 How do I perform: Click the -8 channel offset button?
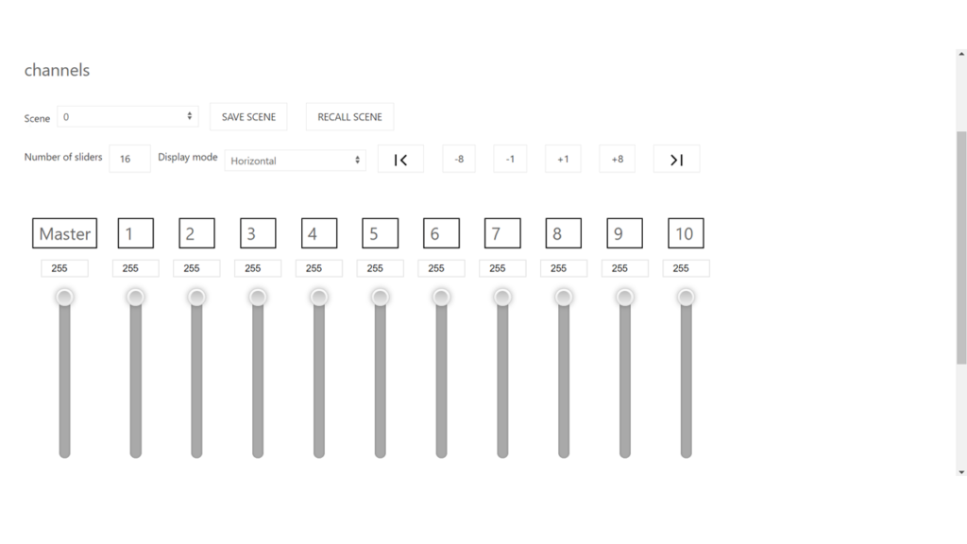459,159
